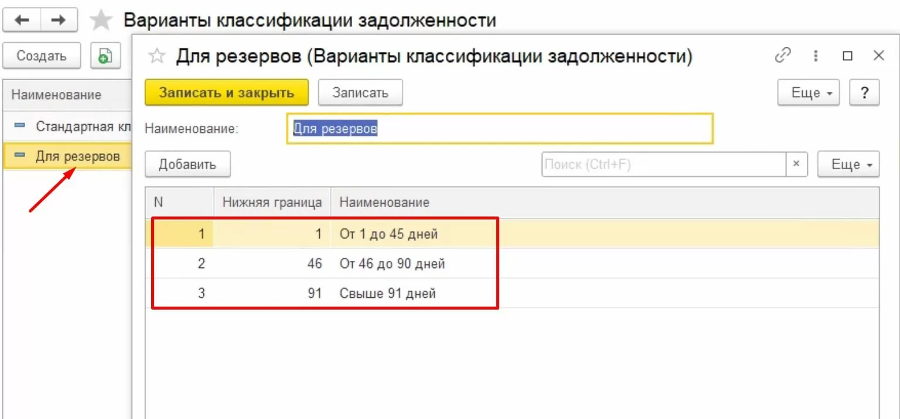Click lower bound cell in row N 1
The height and width of the screenshot is (419, 900).
click(272, 234)
